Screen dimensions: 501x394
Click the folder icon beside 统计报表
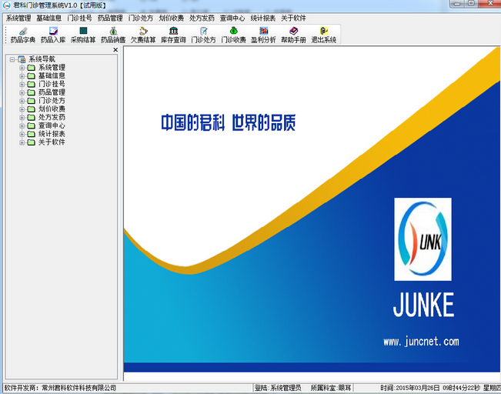click(x=31, y=134)
